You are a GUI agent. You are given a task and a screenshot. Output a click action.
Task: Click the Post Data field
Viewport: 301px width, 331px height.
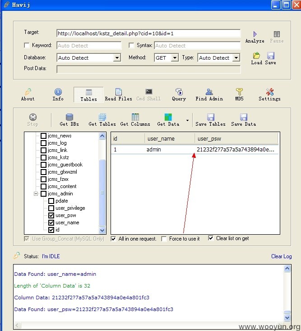(148, 69)
